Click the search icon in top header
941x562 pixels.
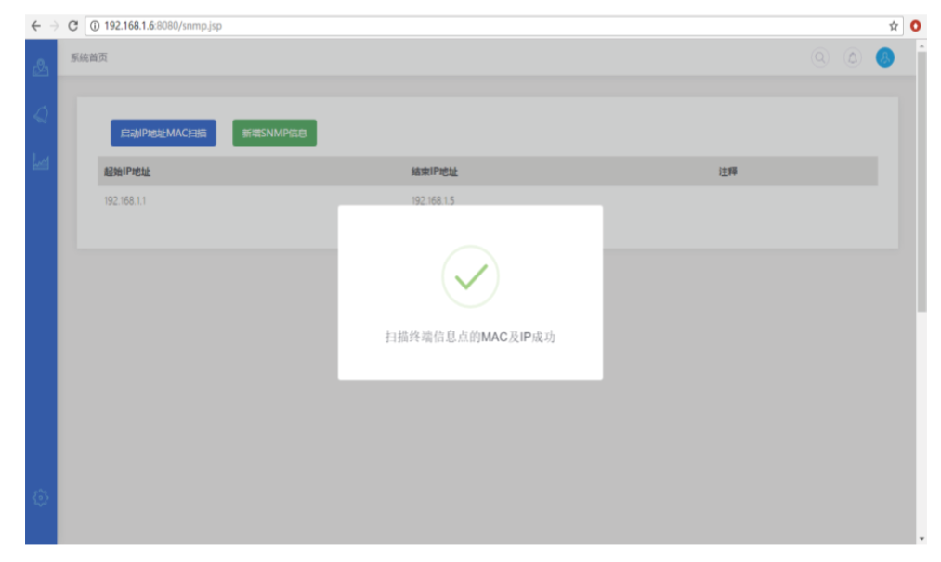click(x=820, y=58)
